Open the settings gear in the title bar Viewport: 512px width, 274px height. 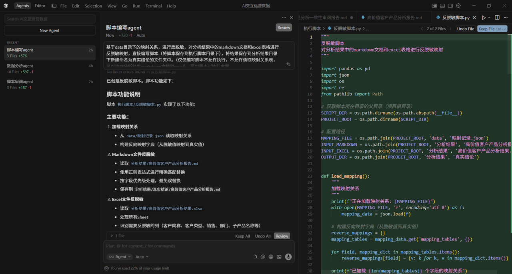458,6
